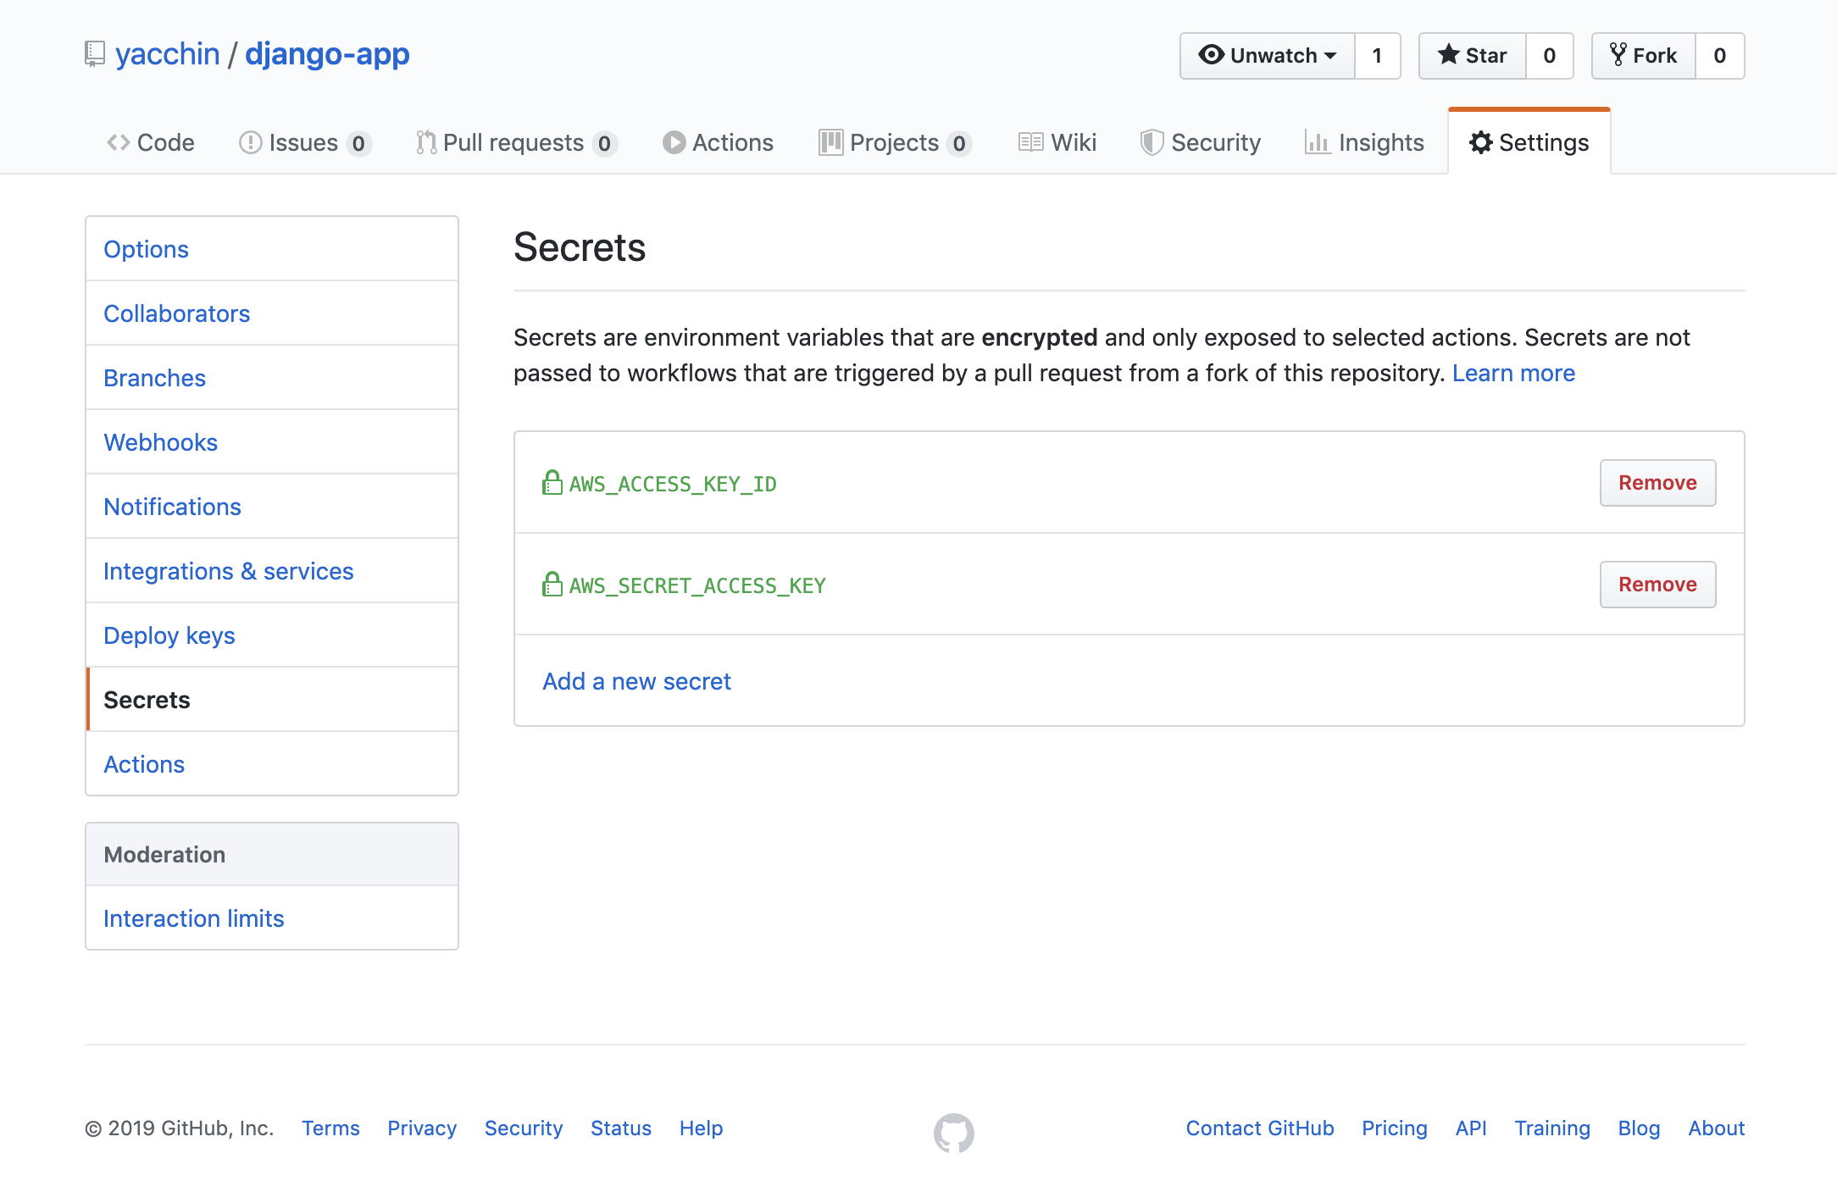
Task: Open Pricing footer link
Action: point(1395,1128)
